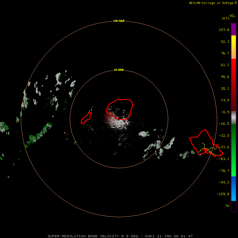Image resolution: width=238 pixels, height=238 pixels.
Task: Click the gray near-zero segment of color scale
Action: [234, 118]
